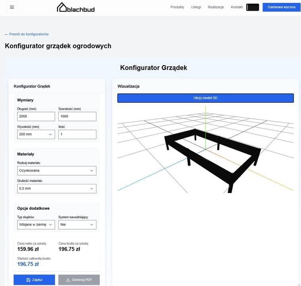
Task: Go to Realizacje in navigation
Action: 216,7
